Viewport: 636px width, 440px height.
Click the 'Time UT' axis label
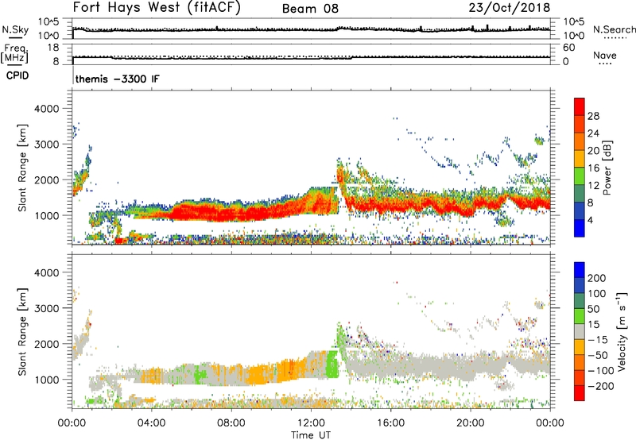[311, 435]
